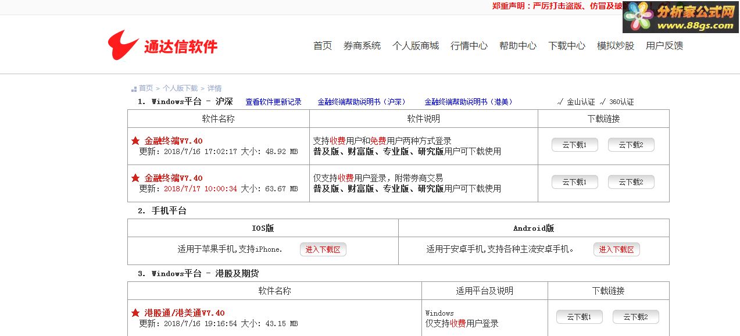Click the red 郑重声明 notice text

557,6
